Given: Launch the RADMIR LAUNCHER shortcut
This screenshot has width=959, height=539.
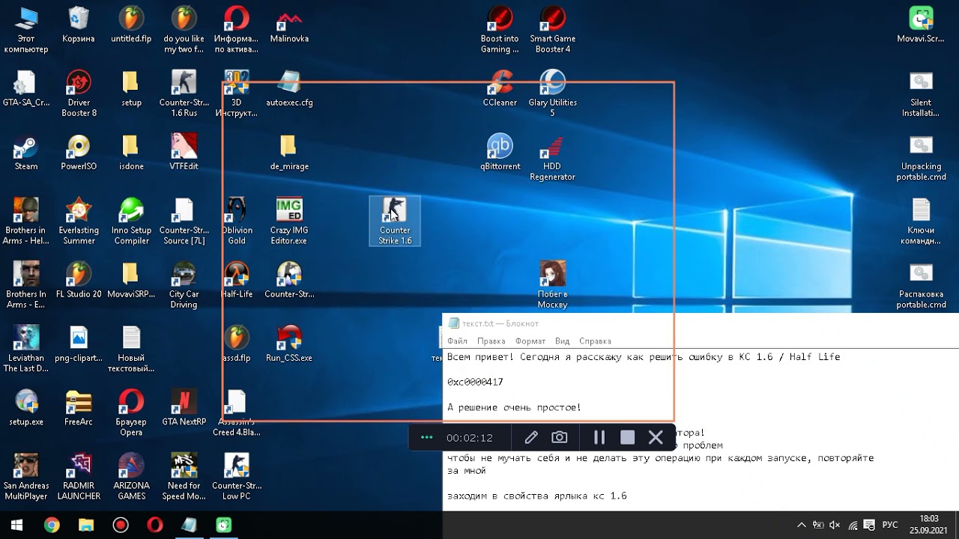Looking at the screenshot, I should [x=79, y=477].
